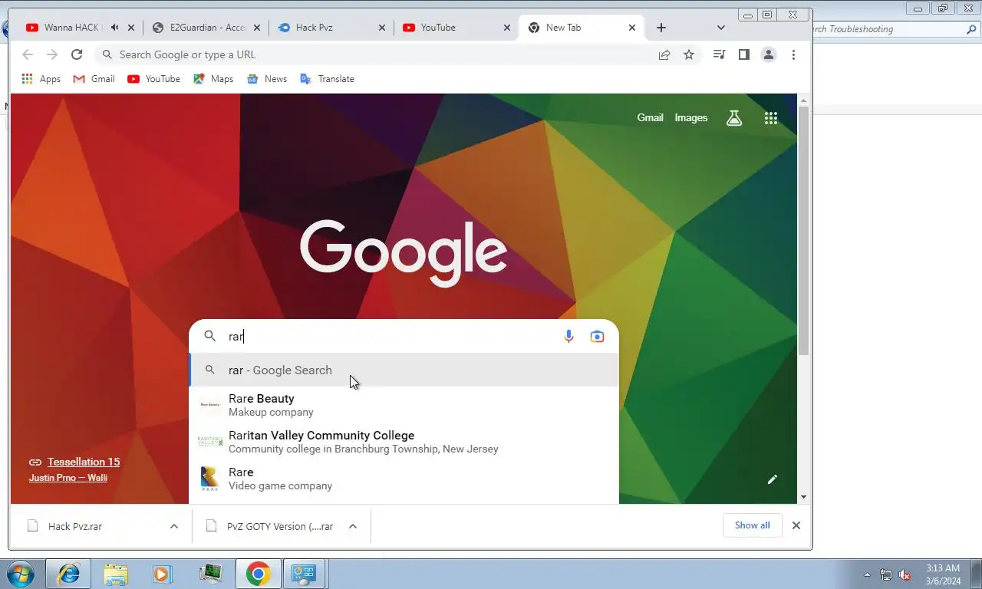Open a new tab with the plus button

point(661,28)
